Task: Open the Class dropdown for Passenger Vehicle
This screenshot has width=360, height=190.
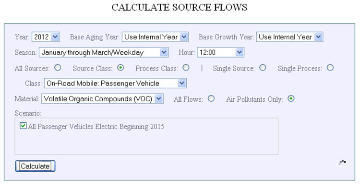Action: [115, 83]
